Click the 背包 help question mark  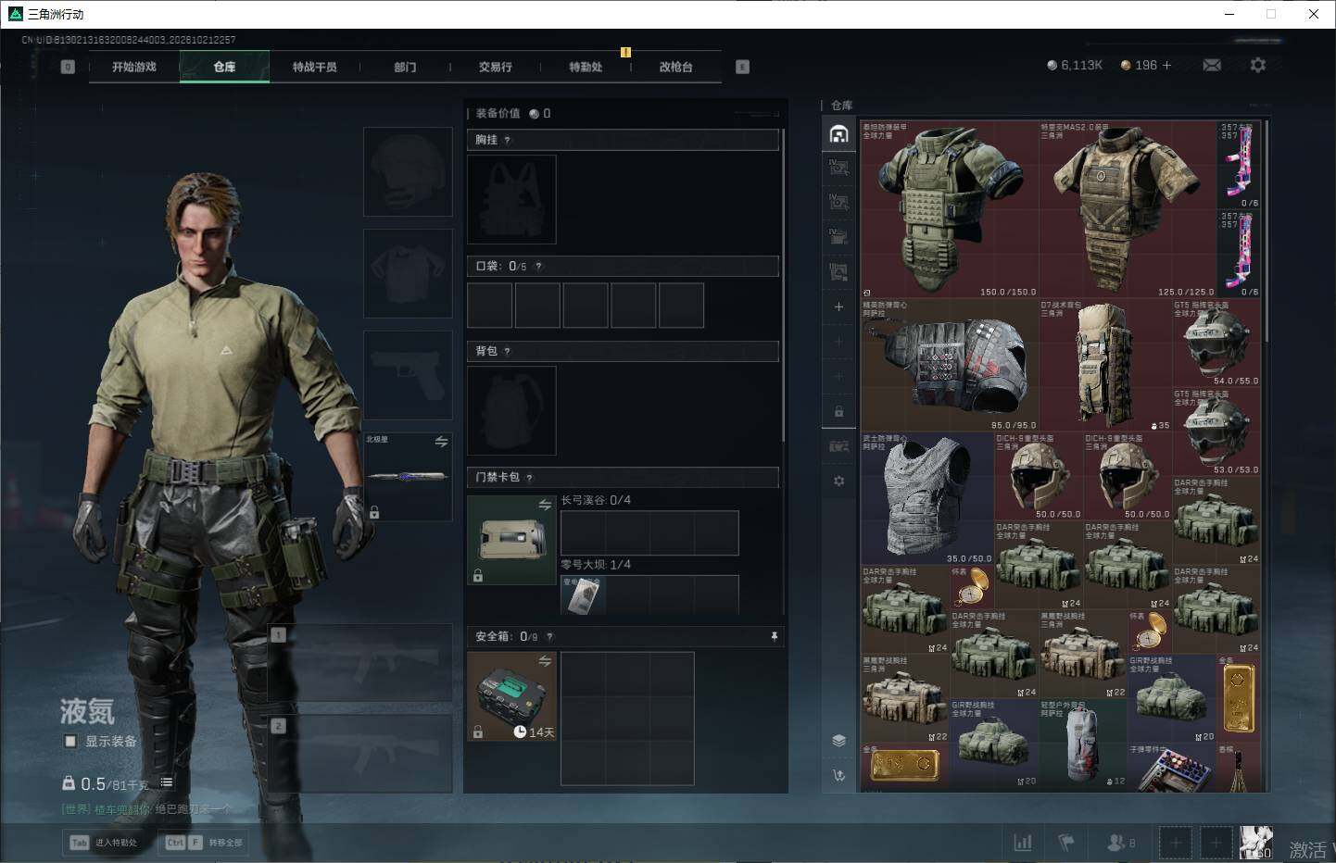pyautogui.click(x=507, y=352)
